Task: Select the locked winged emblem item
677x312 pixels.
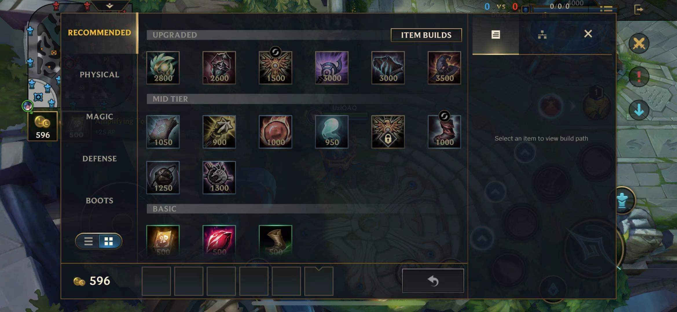Action: click(x=388, y=132)
